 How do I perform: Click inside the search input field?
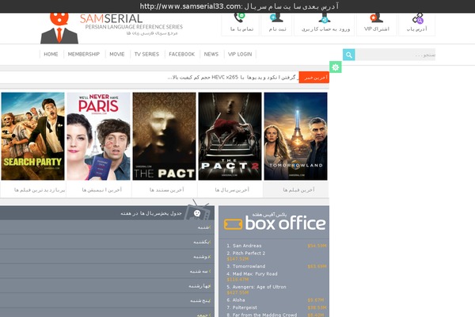395,55
